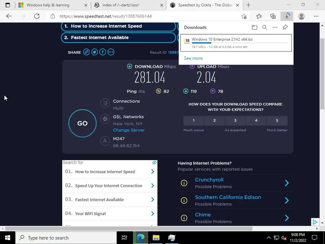Click See more in Downloads panel
Image resolution: width=325 pixels, height=244 pixels.
click(193, 58)
